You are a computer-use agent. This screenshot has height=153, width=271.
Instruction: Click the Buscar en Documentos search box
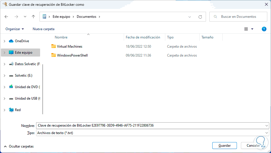pyautogui.click(x=238, y=17)
